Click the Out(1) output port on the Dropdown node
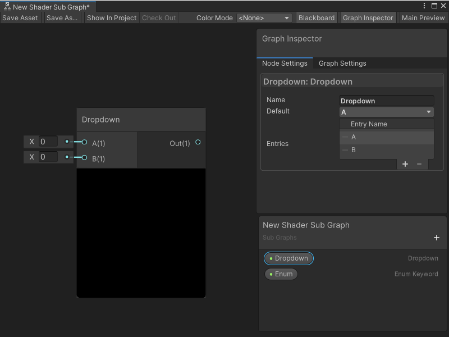The height and width of the screenshot is (337, 449). 198,143
